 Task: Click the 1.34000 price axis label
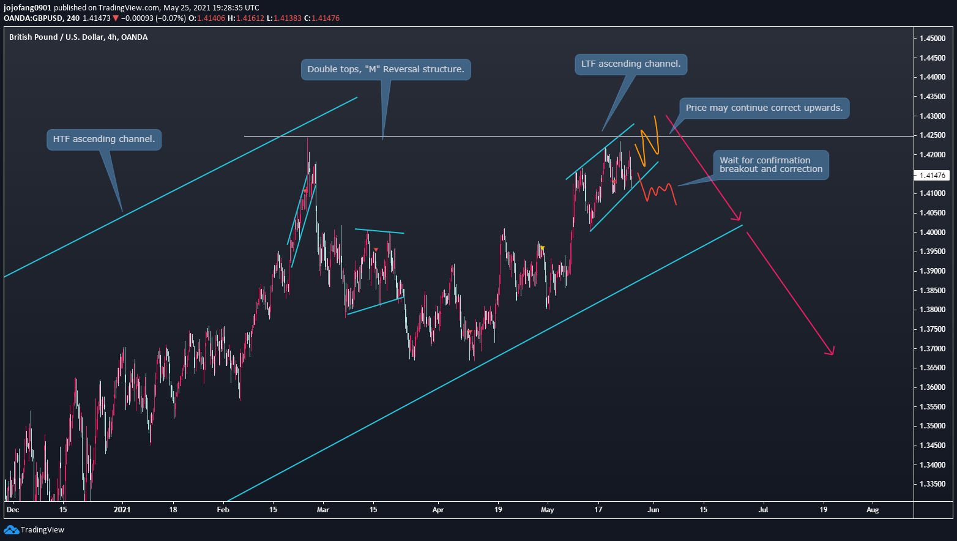click(x=932, y=465)
